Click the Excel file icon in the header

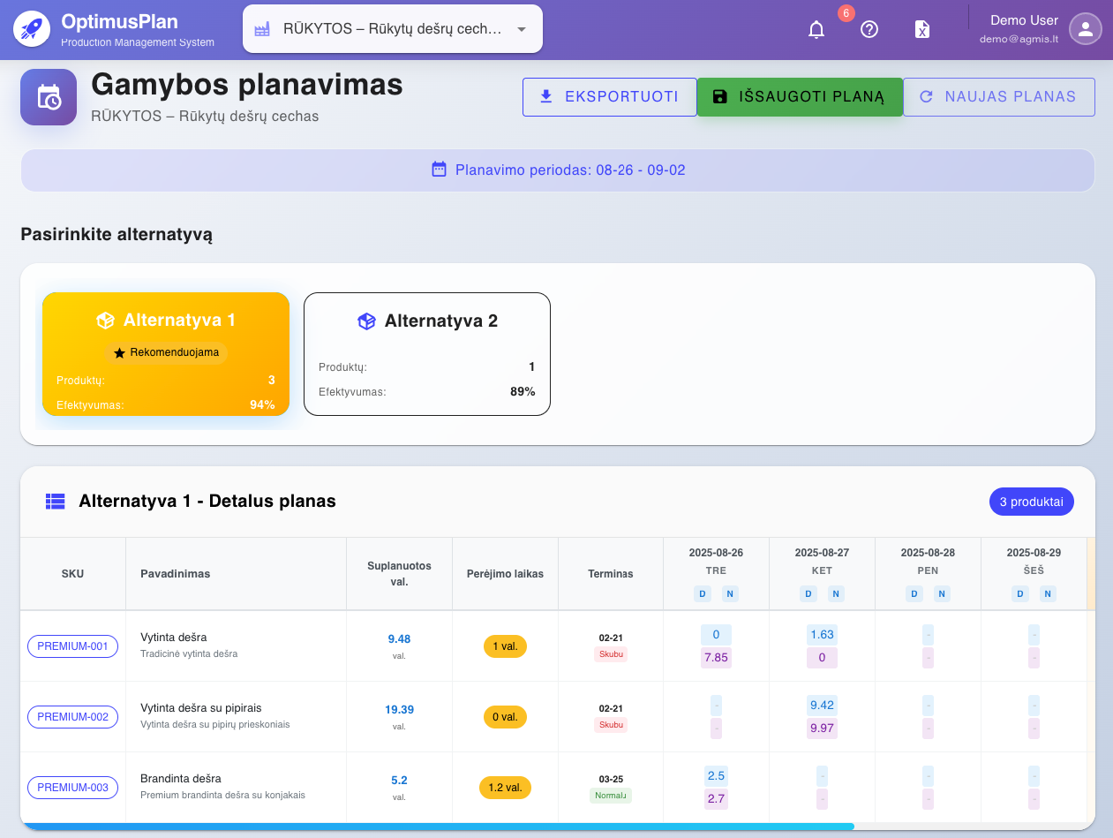click(921, 29)
